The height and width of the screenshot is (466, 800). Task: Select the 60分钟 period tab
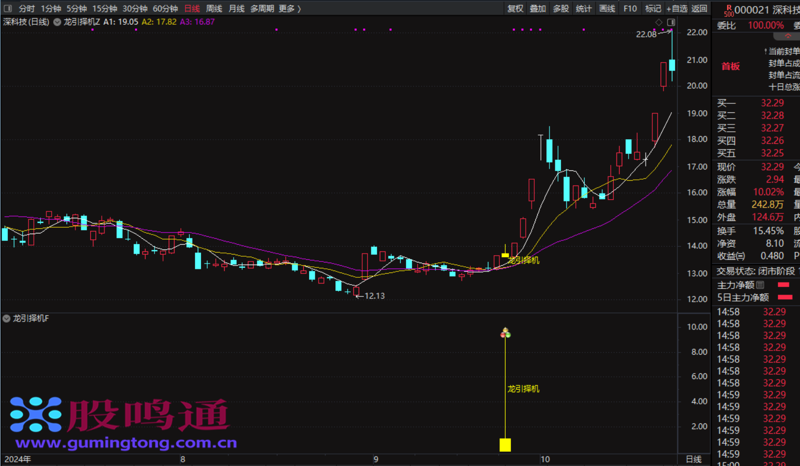click(x=165, y=8)
